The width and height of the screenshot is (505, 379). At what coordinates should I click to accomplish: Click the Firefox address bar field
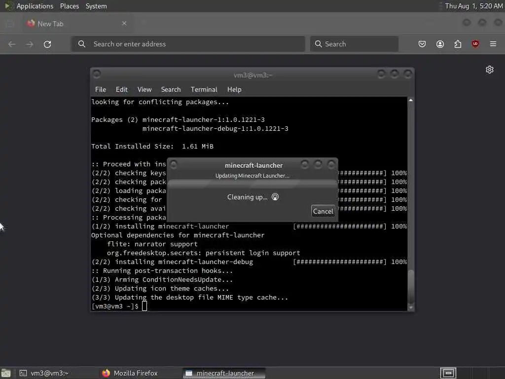click(188, 44)
